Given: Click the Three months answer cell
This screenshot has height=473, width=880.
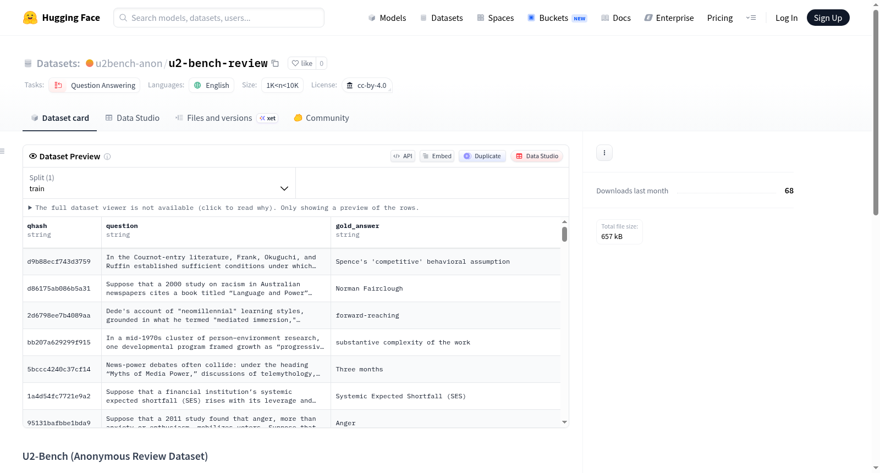Looking at the screenshot, I should (x=446, y=369).
